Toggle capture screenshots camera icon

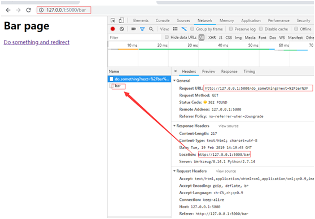point(133,29)
